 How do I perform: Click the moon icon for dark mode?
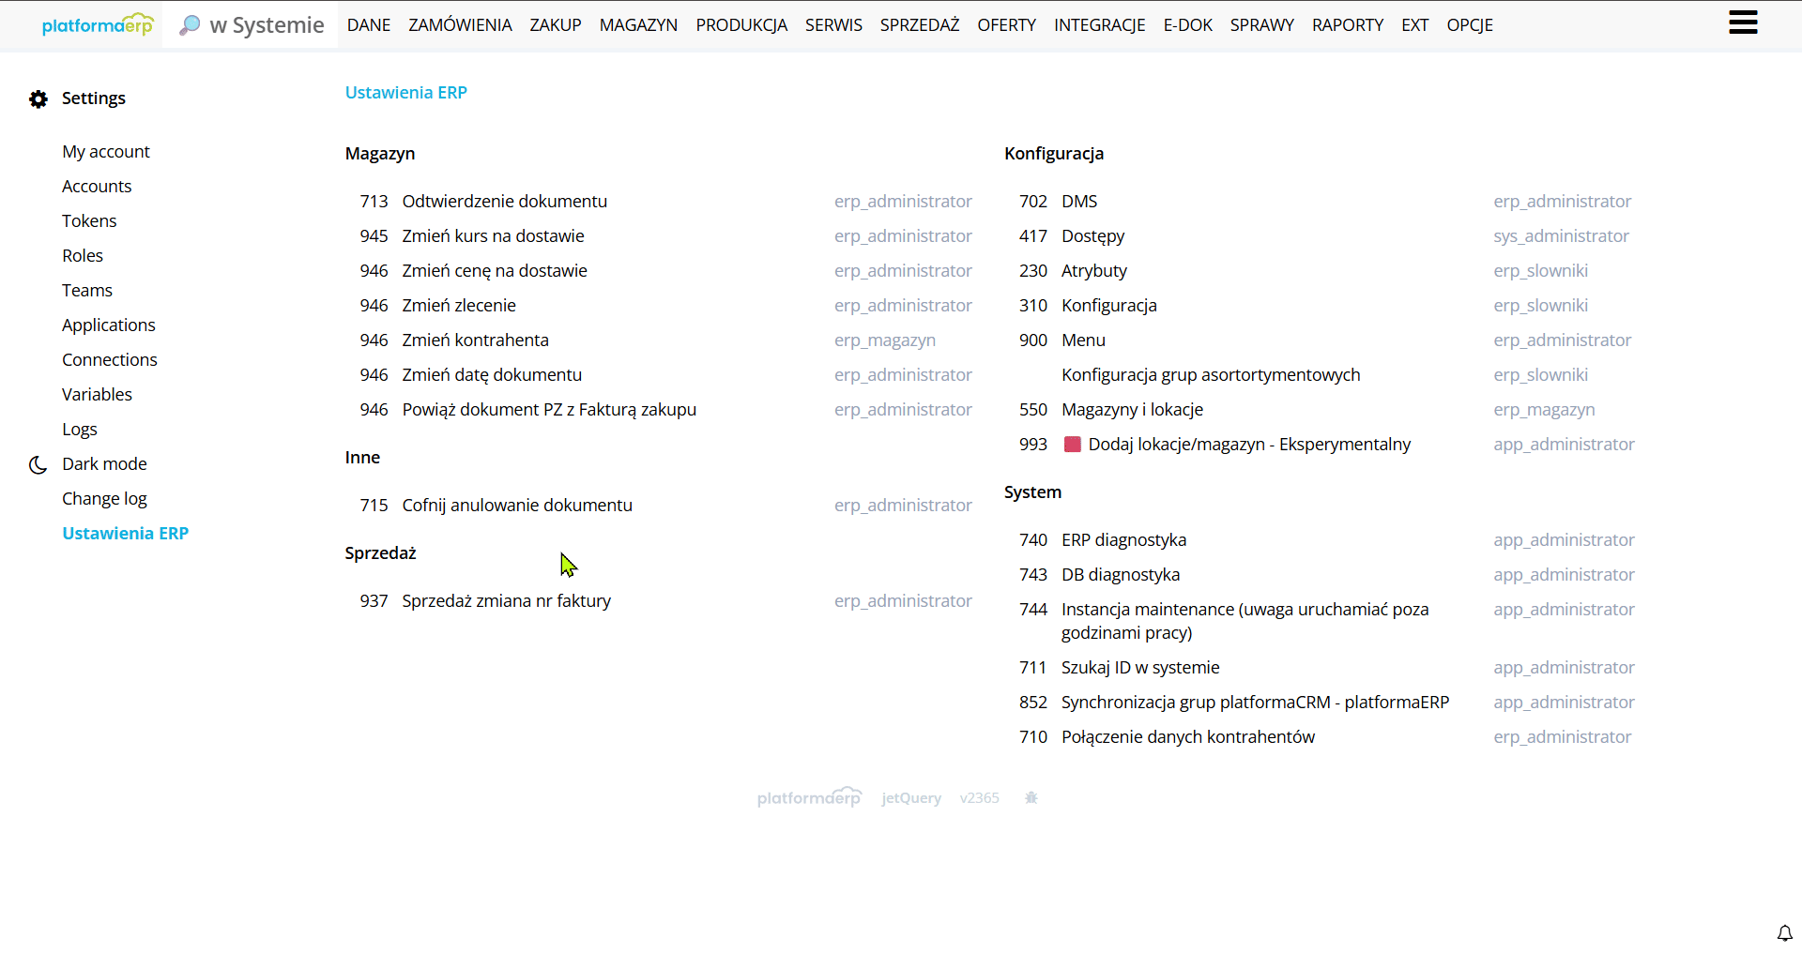click(38, 465)
